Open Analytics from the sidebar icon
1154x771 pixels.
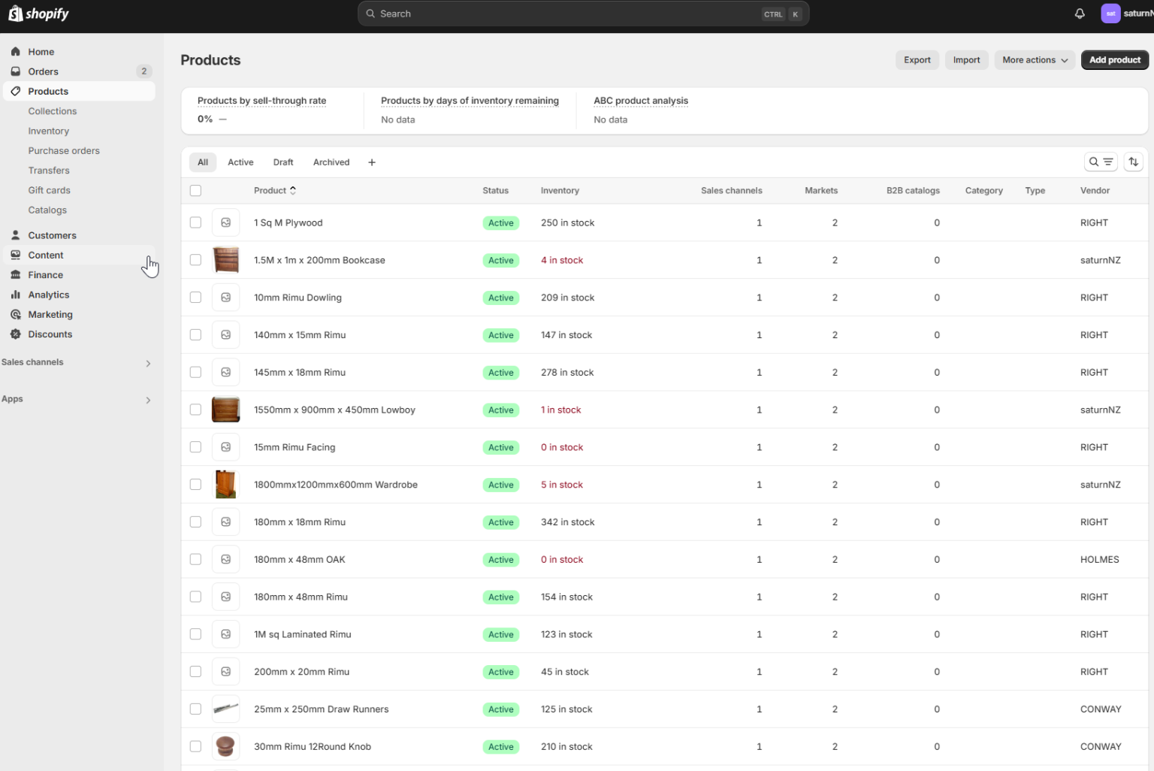pyautogui.click(x=15, y=295)
